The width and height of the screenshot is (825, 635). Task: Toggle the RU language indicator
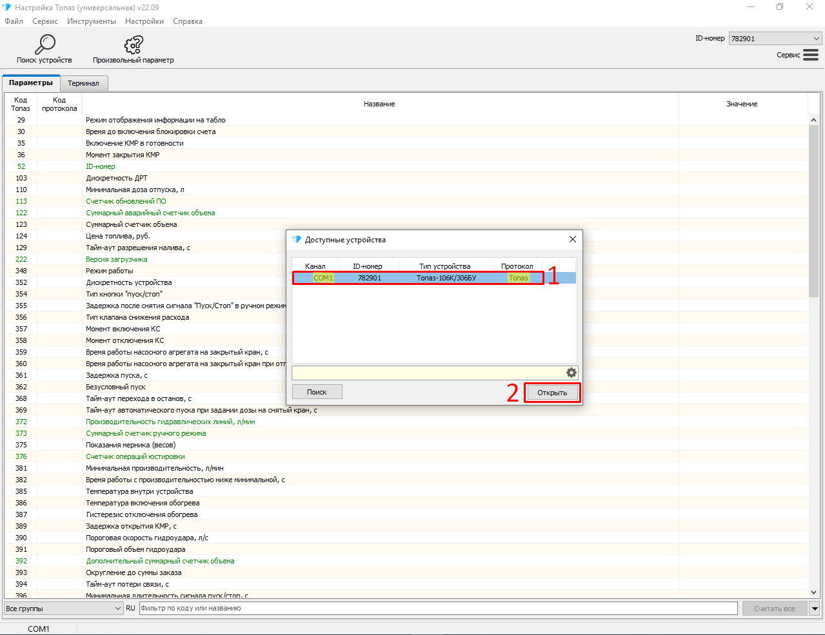point(130,609)
